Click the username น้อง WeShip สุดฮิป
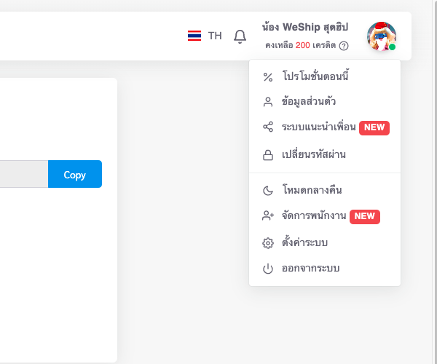This screenshot has height=364, width=437. tap(305, 27)
